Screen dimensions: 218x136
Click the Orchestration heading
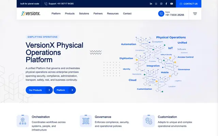point(41,117)
